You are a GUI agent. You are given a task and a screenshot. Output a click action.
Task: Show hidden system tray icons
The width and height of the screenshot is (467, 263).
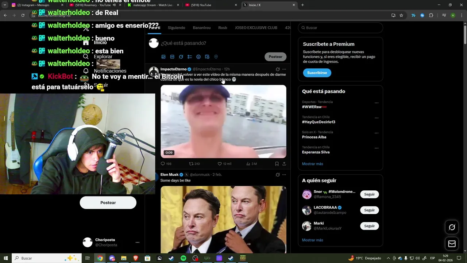[x=388, y=258]
